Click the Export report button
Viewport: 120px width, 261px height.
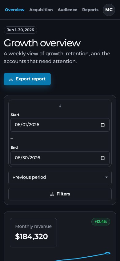click(x=27, y=79)
